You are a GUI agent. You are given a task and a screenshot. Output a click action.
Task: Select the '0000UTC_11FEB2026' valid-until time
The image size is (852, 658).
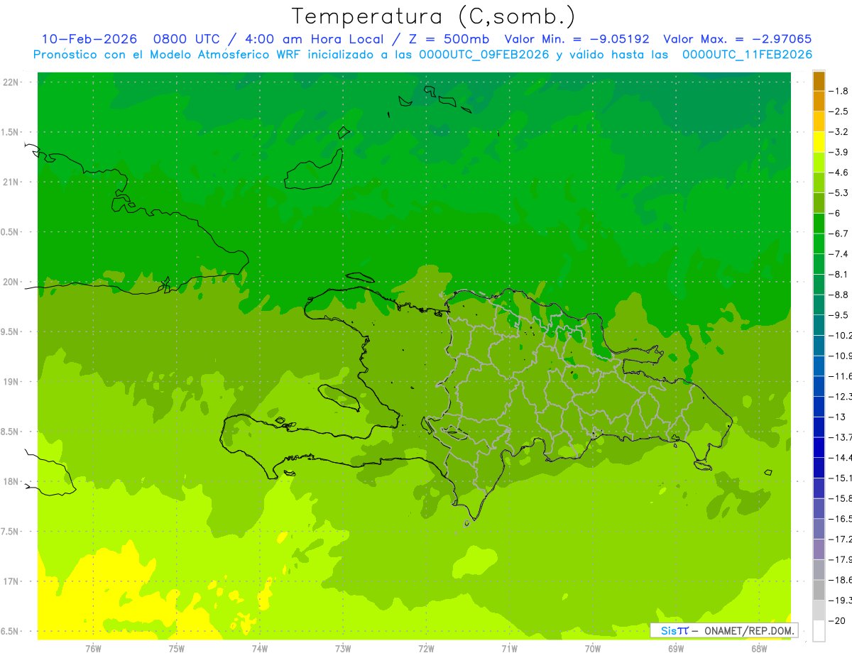747,55
